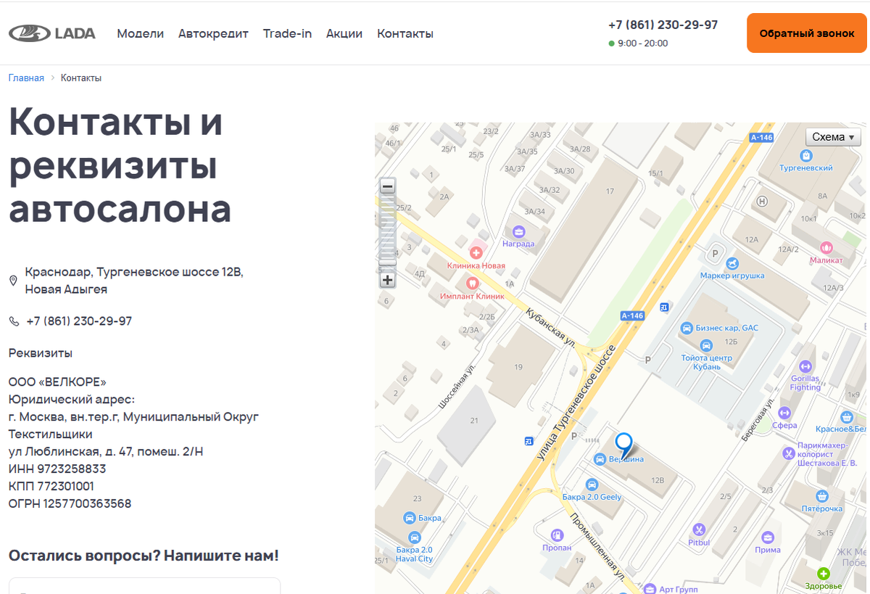Click the blue location pin on Вершина
Image resolution: width=870 pixels, height=594 pixels.
point(623,444)
